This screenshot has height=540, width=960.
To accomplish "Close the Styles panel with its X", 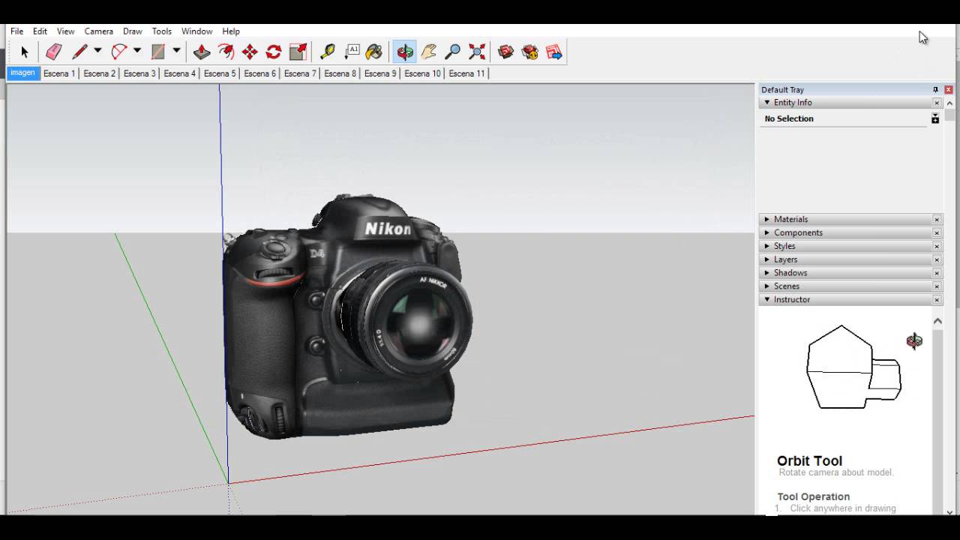I will tap(937, 246).
